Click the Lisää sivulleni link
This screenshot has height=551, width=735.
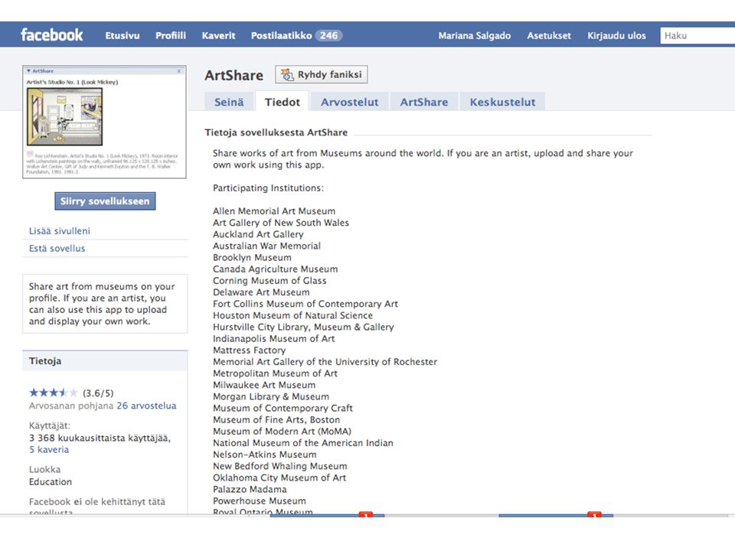(60, 231)
